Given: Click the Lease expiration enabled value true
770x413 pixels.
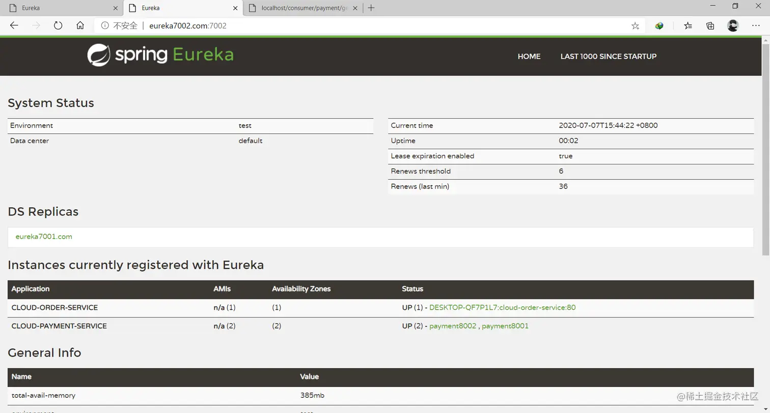Looking at the screenshot, I should click(565, 156).
